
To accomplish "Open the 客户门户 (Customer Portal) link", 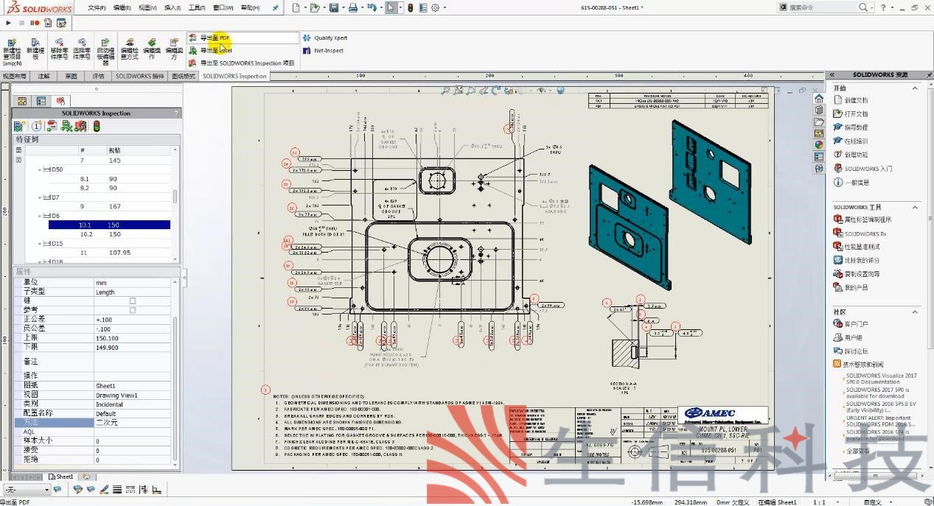I will pyautogui.click(x=855, y=324).
